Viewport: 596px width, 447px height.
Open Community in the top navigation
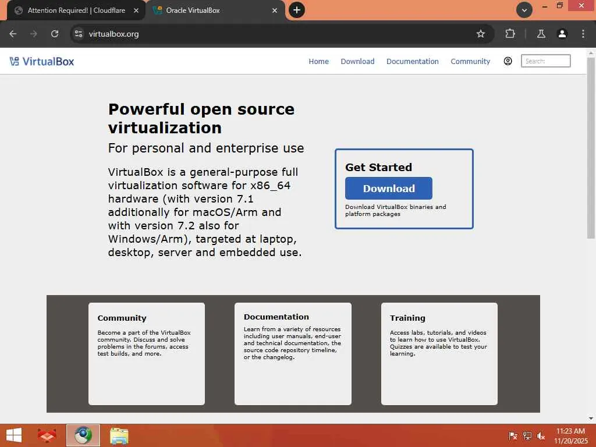click(470, 62)
